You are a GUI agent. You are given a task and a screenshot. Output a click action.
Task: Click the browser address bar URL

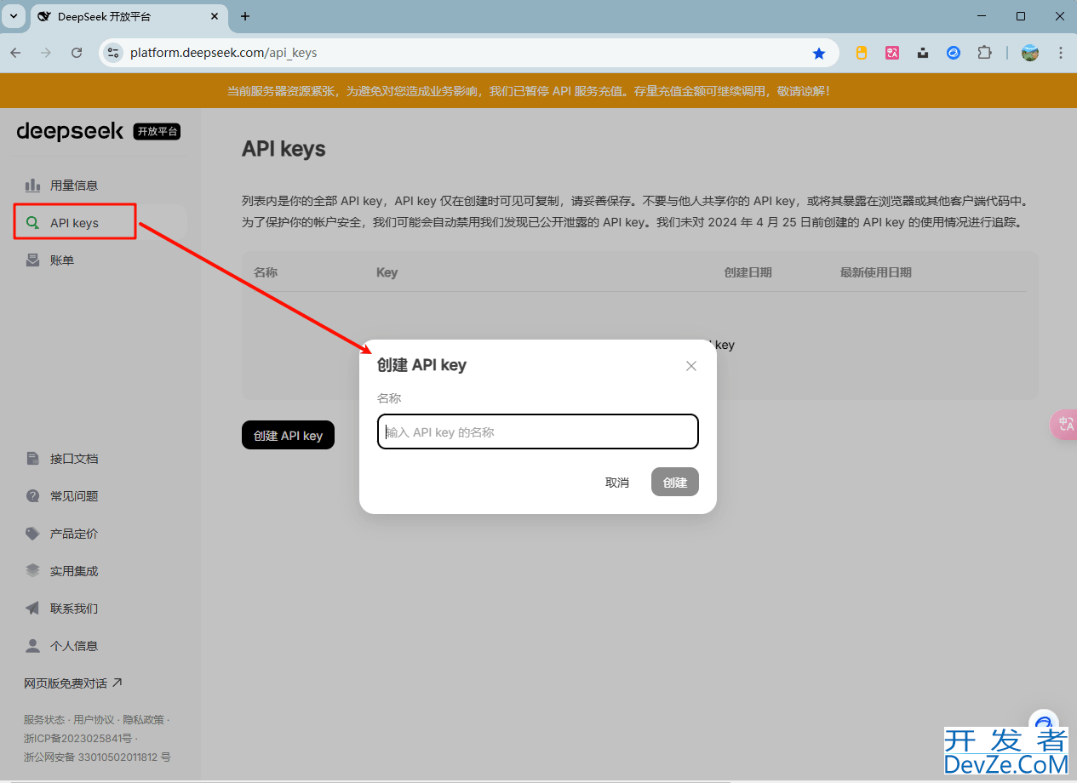[x=224, y=53]
